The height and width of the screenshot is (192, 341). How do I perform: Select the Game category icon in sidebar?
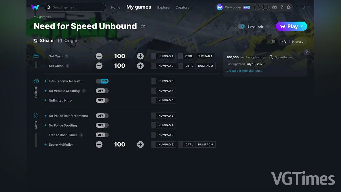(x=36, y=115)
